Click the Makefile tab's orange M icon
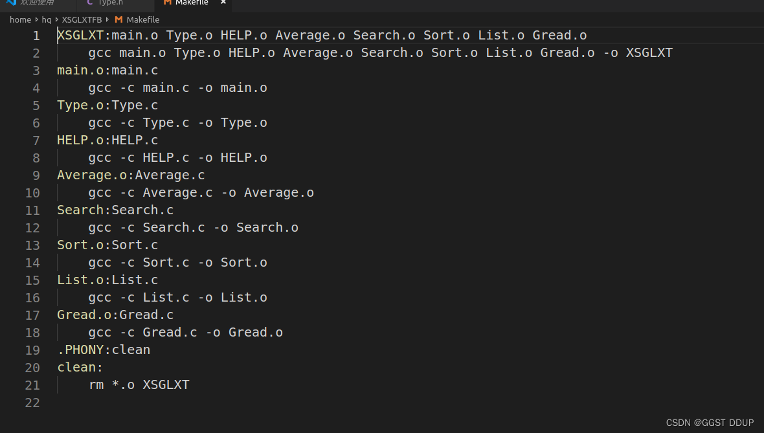 167,3
